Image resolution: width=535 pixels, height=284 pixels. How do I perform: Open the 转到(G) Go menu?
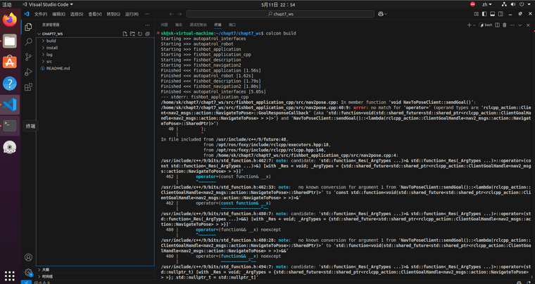tap(113, 14)
